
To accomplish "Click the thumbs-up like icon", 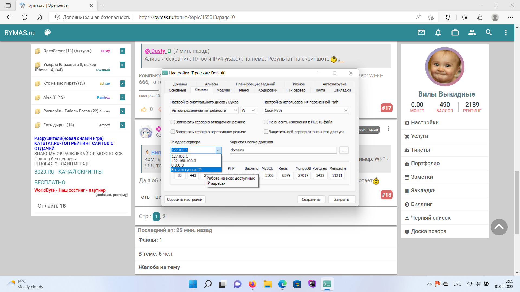I will click(144, 109).
